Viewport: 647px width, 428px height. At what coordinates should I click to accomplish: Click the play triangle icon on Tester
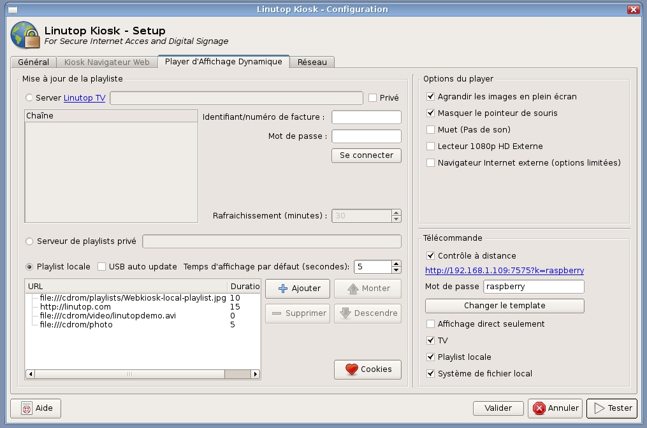(599, 408)
